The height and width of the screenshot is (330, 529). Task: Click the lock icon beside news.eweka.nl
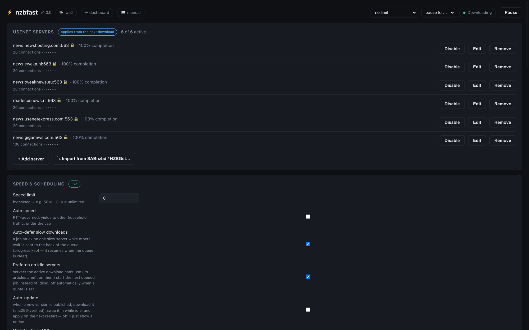[x=54, y=64]
